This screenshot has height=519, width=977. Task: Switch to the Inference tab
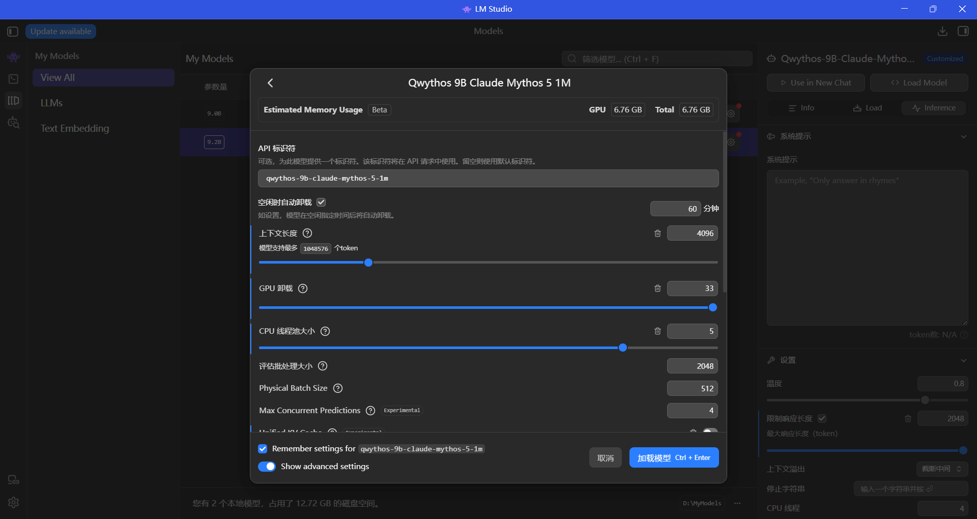tap(934, 108)
